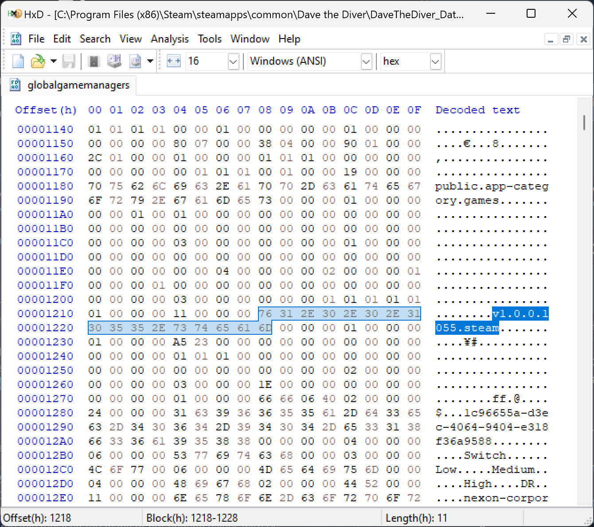Click the New file icon

(18, 61)
